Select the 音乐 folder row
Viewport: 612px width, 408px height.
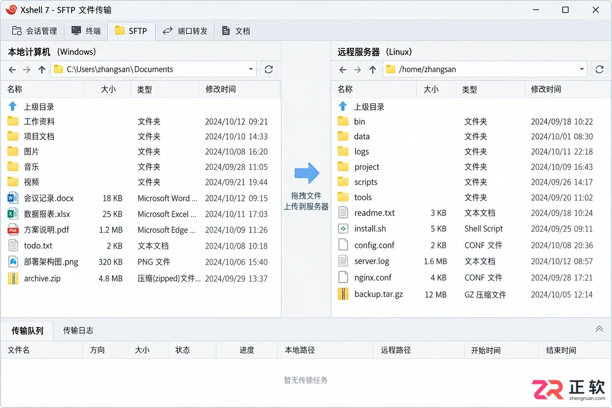tap(141, 167)
